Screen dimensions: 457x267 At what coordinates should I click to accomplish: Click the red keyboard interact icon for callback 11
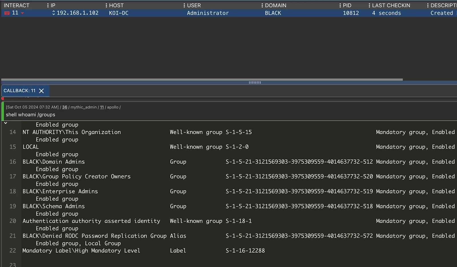pos(7,13)
